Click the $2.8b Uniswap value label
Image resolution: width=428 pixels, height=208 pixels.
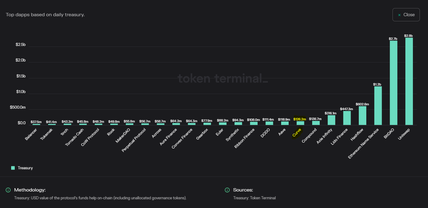(409, 36)
